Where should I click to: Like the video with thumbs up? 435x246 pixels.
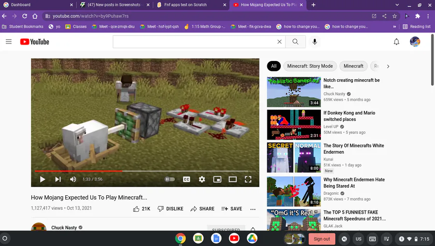[x=142, y=209]
